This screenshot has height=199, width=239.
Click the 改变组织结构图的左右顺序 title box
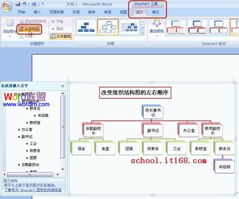tap(135, 92)
